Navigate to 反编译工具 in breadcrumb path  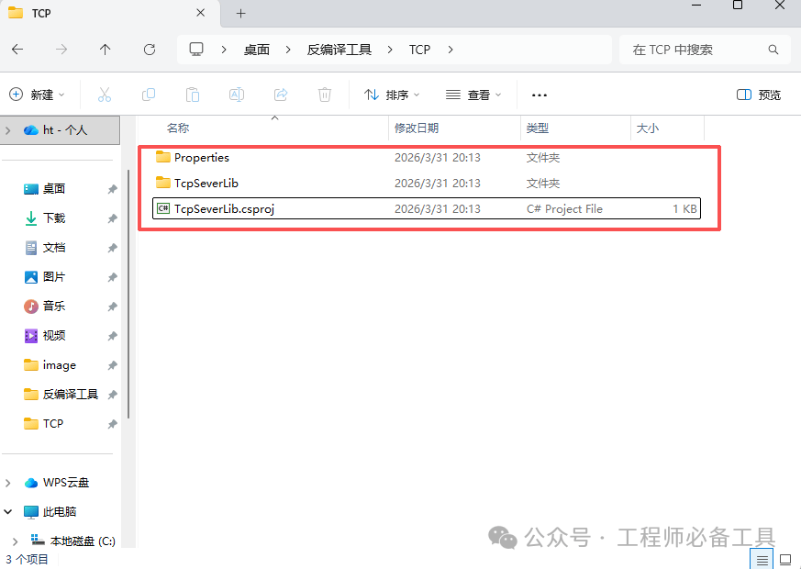(x=339, y=50)
